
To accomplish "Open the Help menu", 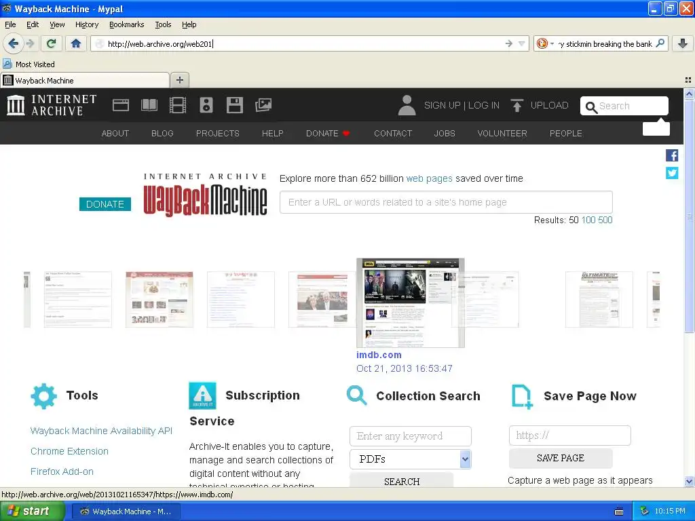I will (189, 24).
